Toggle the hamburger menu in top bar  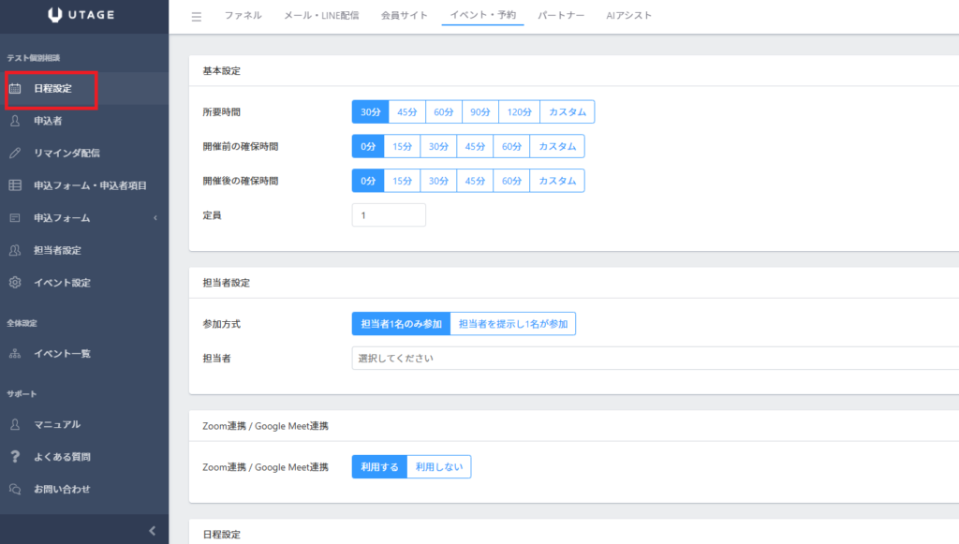[196, 16]
